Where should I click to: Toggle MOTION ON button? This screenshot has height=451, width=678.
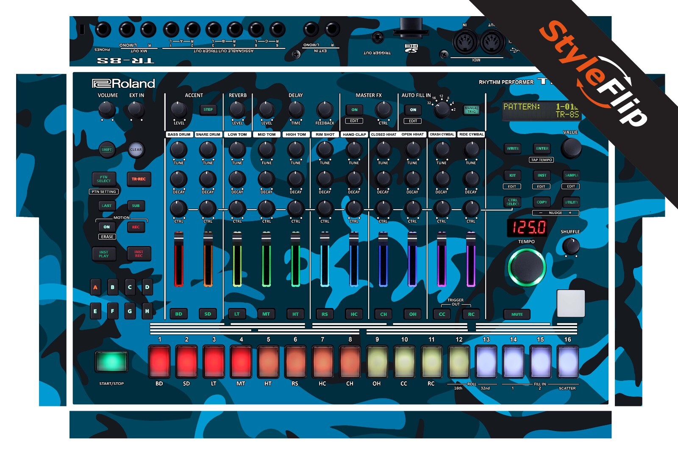(107, 227)
